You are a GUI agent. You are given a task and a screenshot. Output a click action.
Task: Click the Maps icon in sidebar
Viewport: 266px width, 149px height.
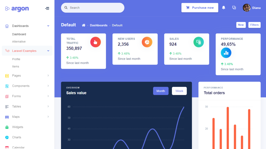[7, 117]
